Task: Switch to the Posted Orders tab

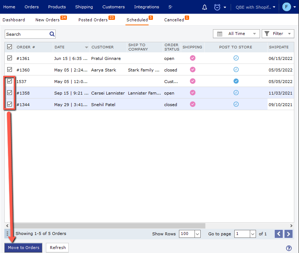Action: (x=93, y=20)
